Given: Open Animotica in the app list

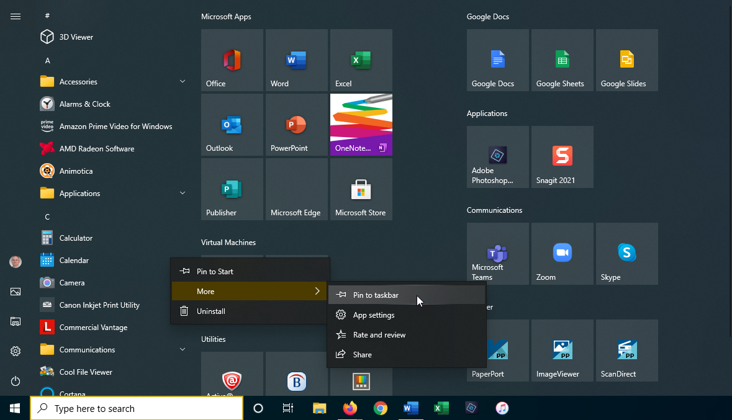Looking at the screenshot, I should 113,171.
